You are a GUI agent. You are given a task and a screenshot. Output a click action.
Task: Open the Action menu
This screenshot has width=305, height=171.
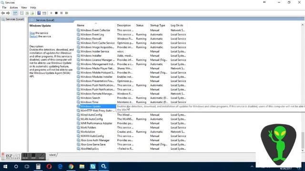point(14,8)
